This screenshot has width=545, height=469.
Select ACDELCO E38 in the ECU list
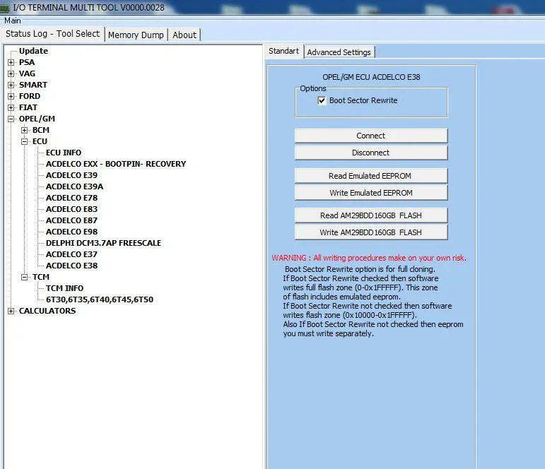pyautogui.click(x=71, y=266)
